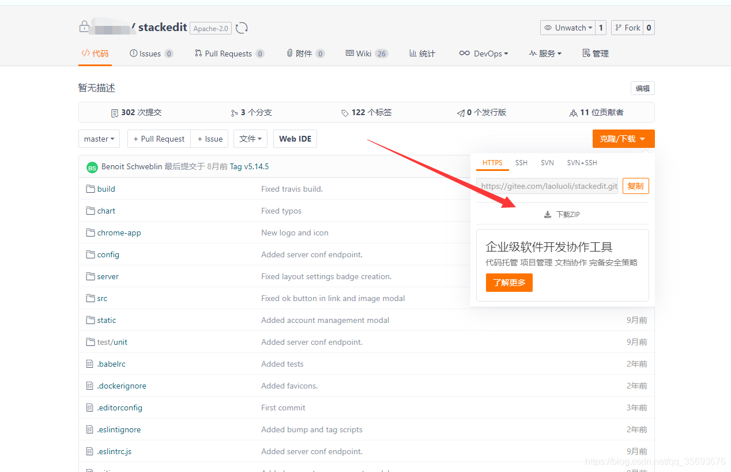Open the DevOps dropdown menu
The height and width of the screenshot is (472, 731).
point(484,54)
